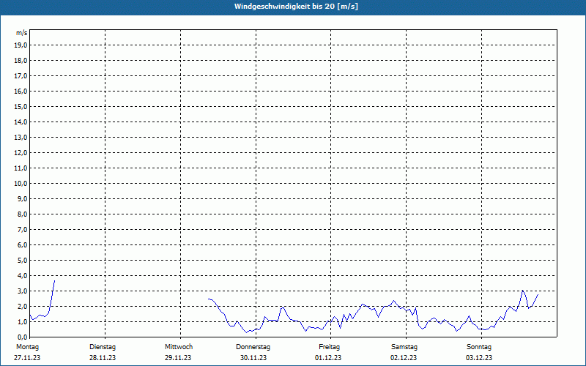The height and width of the screenshot is (366, 586).
Task: Click the 'Freitag' day label
Action: (x=329, y=347)
